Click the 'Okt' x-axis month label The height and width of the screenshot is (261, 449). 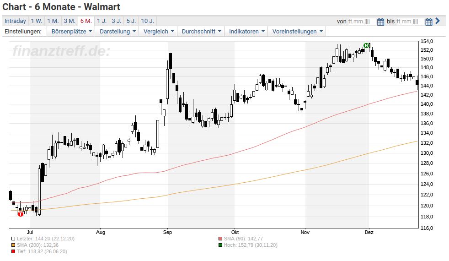pos(235,232)
